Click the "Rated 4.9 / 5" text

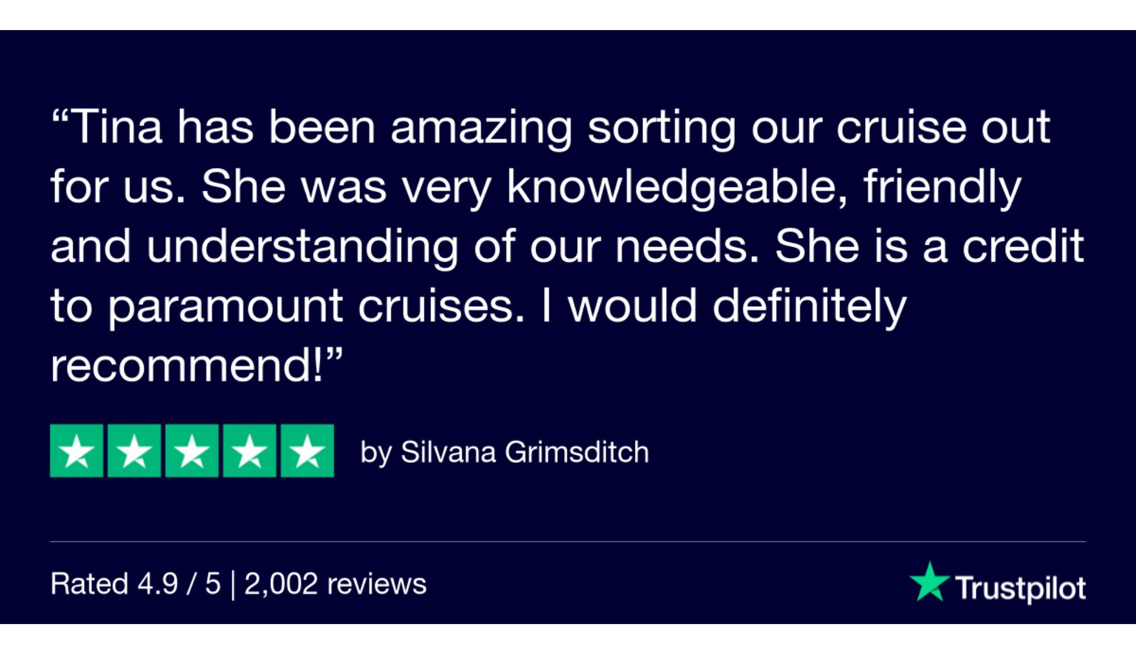pos(135,584)
